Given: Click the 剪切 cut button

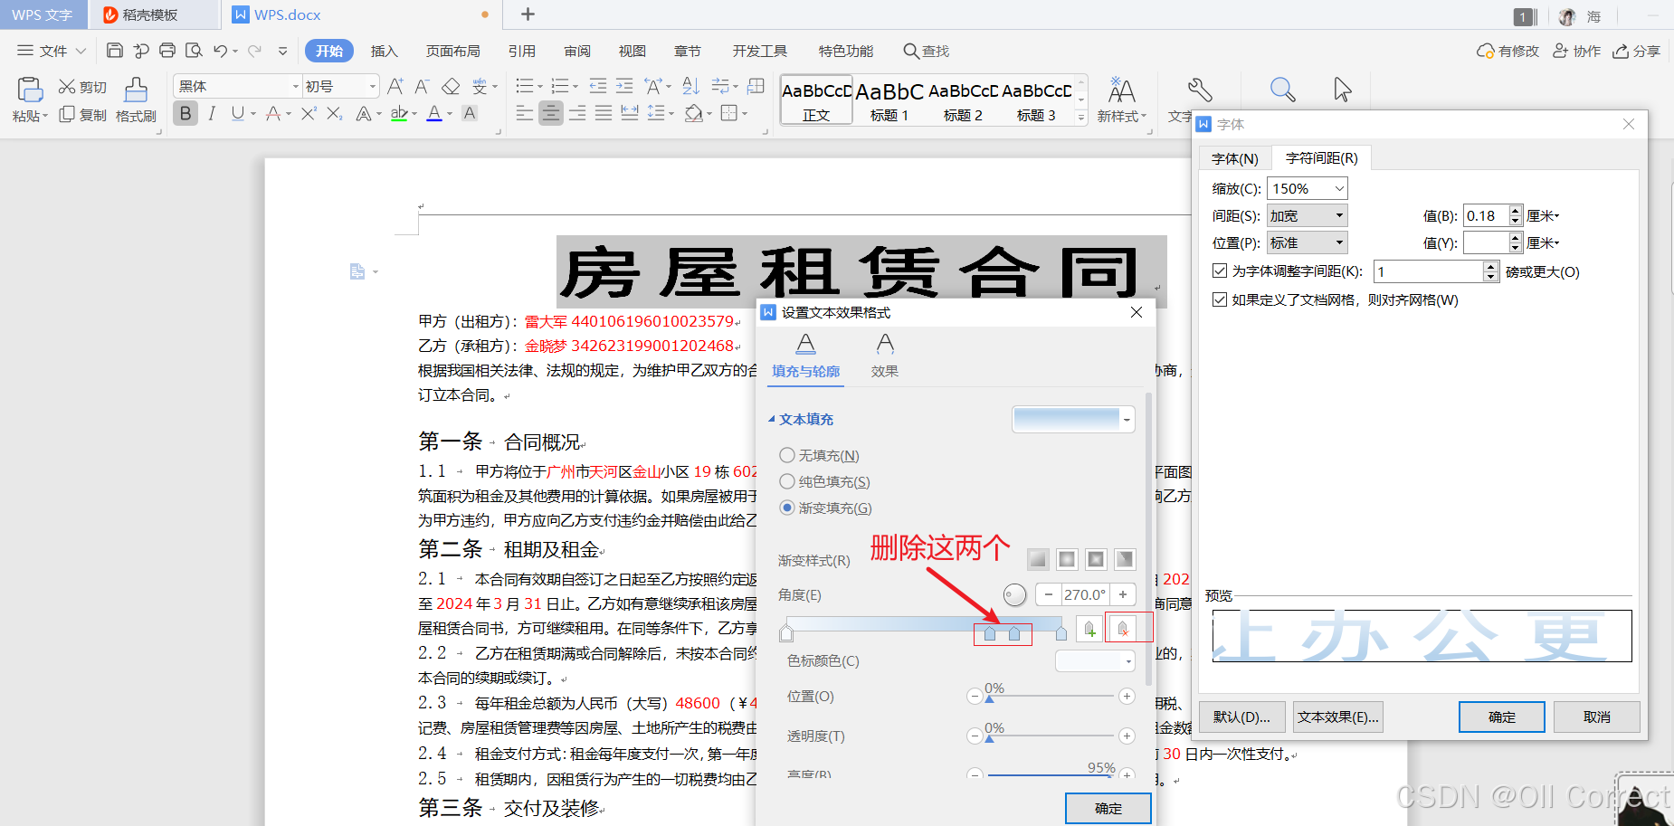Looking at the screenshot, I should [82, 87].
